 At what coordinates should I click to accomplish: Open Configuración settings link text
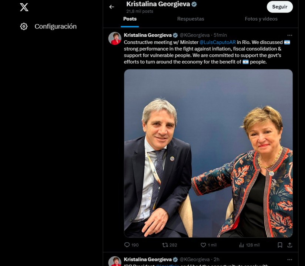tap(56, 26)
